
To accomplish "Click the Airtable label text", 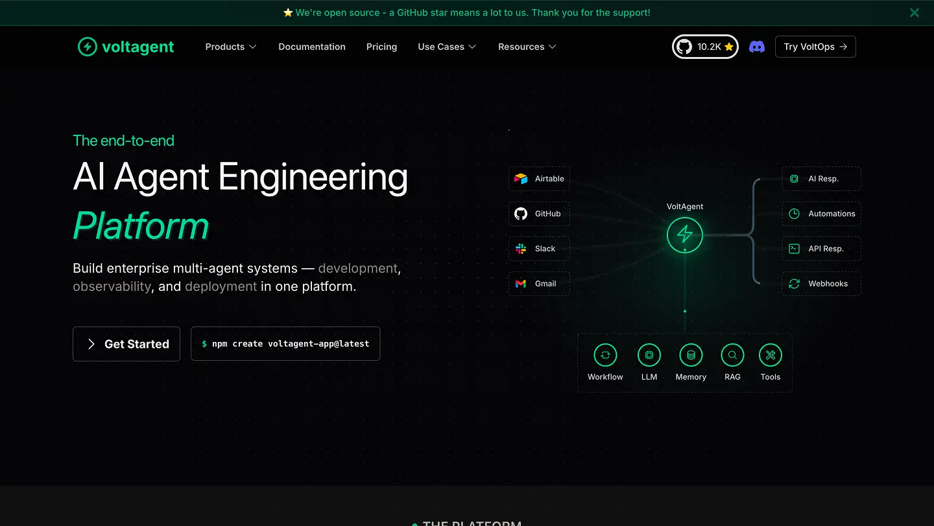I will click(549, 179).
